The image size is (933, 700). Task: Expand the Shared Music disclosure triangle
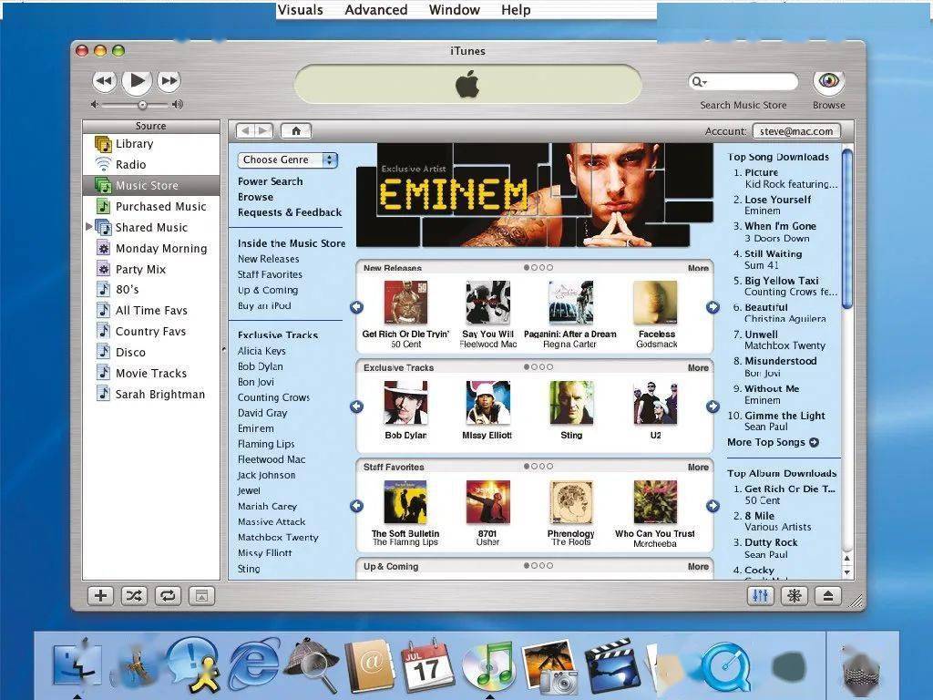point(89,227)
